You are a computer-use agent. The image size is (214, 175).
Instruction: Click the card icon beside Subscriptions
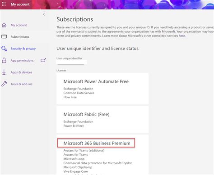pyautogui.click(x=4, y=36)
